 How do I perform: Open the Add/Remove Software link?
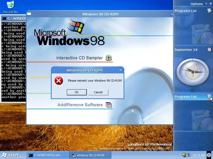(x=80, y=105)
